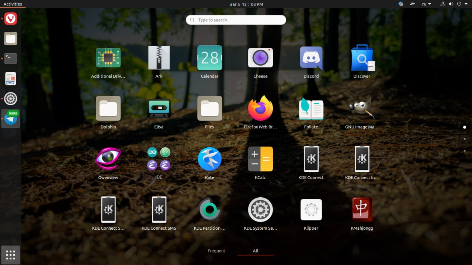Launch Firefox Web Browser
472x265 pixels.
(x=260, y=112)
